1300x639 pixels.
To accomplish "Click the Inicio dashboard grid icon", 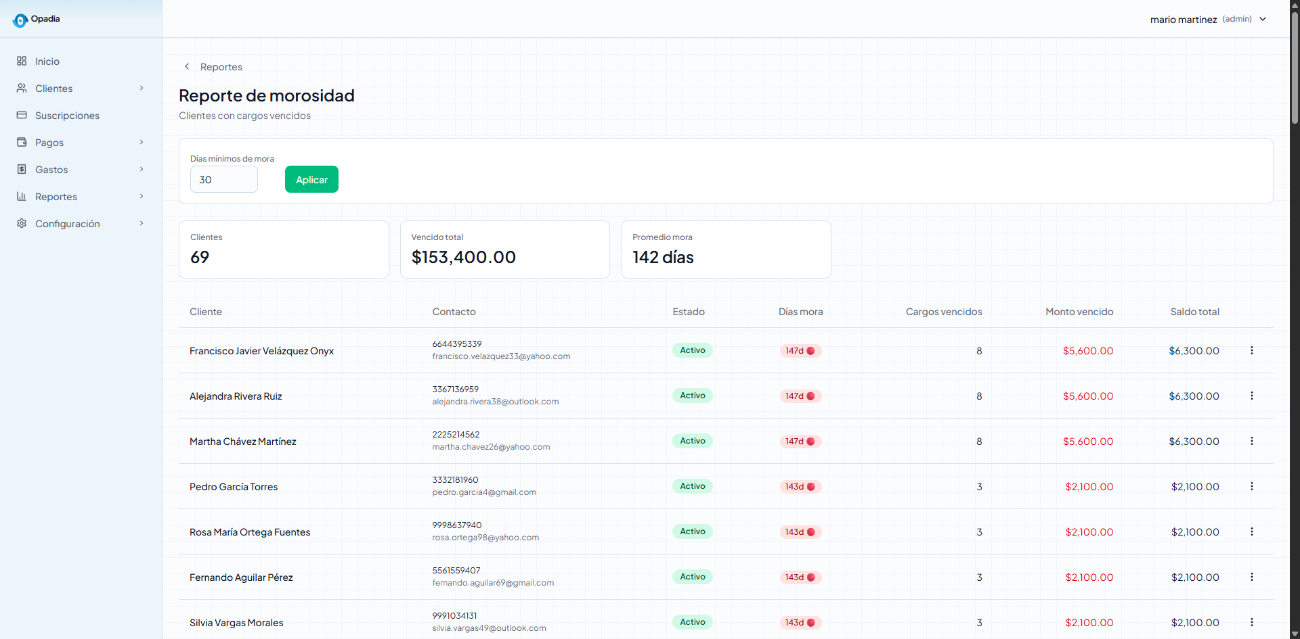I will [x=22, y=61].
